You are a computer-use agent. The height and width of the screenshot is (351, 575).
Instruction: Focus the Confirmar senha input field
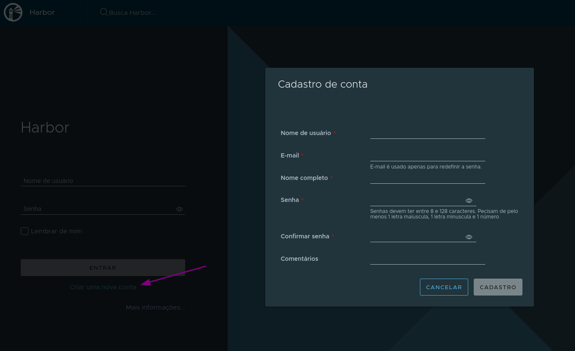tap(416, 237)
